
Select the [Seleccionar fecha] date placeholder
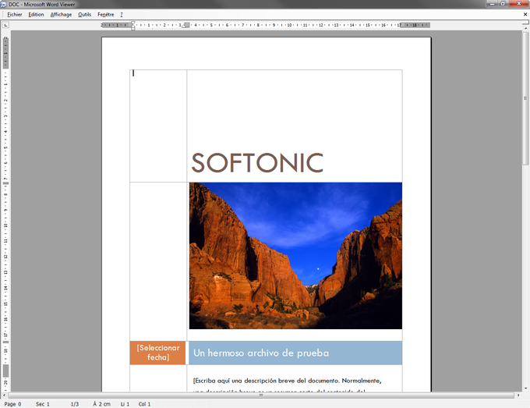click(158, 353)
